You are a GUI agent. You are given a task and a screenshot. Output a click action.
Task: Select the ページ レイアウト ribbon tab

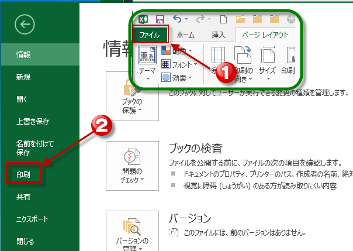coord(265,35)
